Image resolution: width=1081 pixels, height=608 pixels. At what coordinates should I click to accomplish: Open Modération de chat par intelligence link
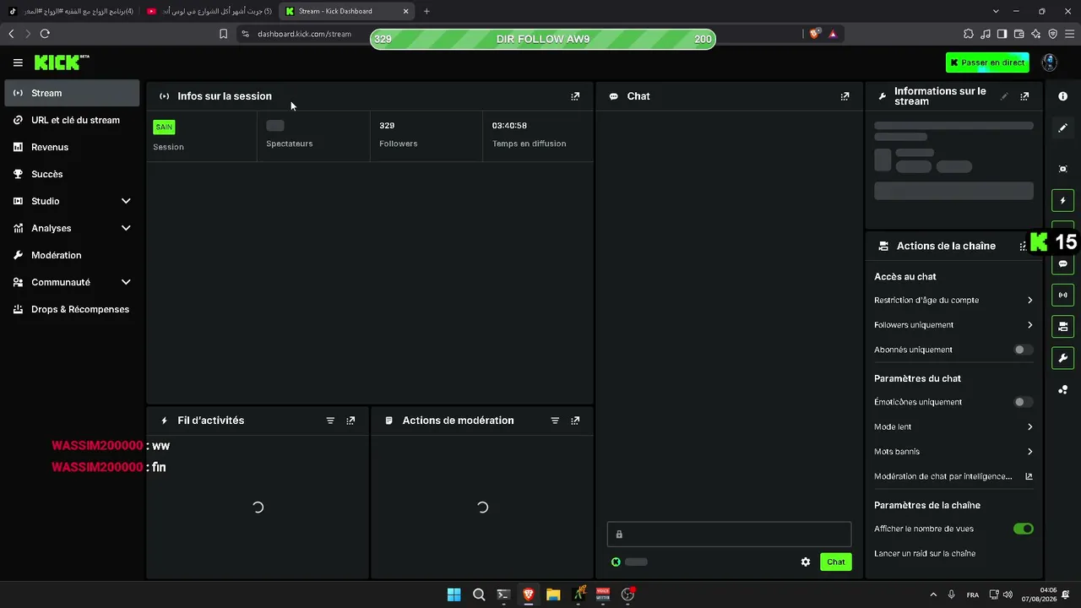coord(953,476)
